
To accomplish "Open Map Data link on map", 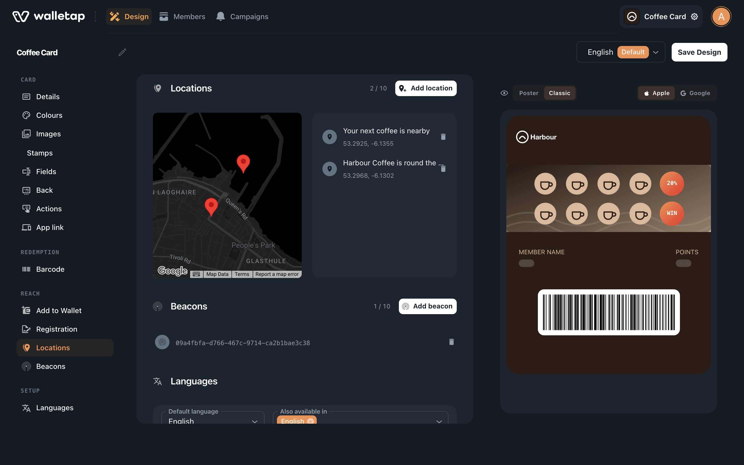I will [217, 274].
